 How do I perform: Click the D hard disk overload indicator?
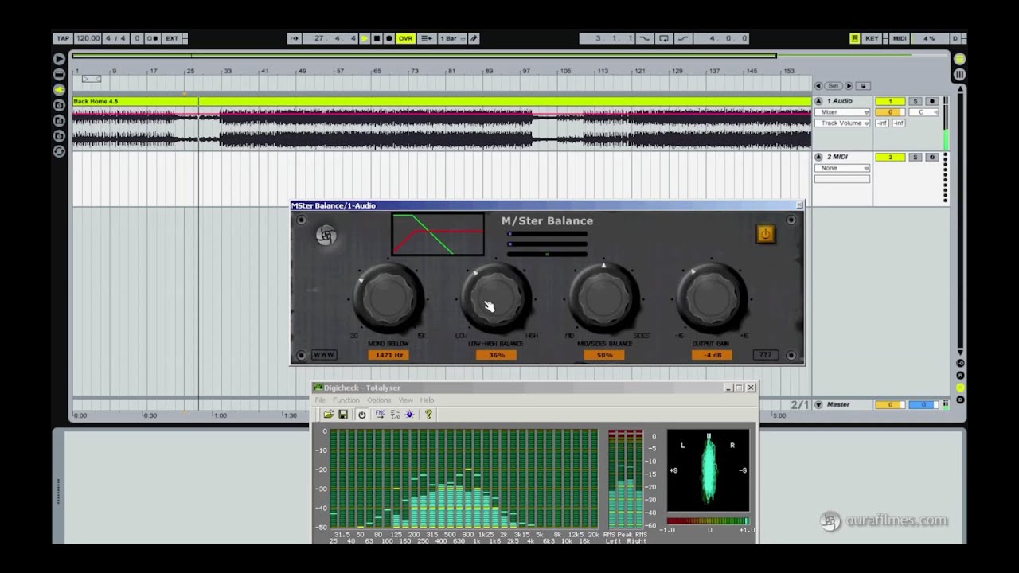pos(955,38)
